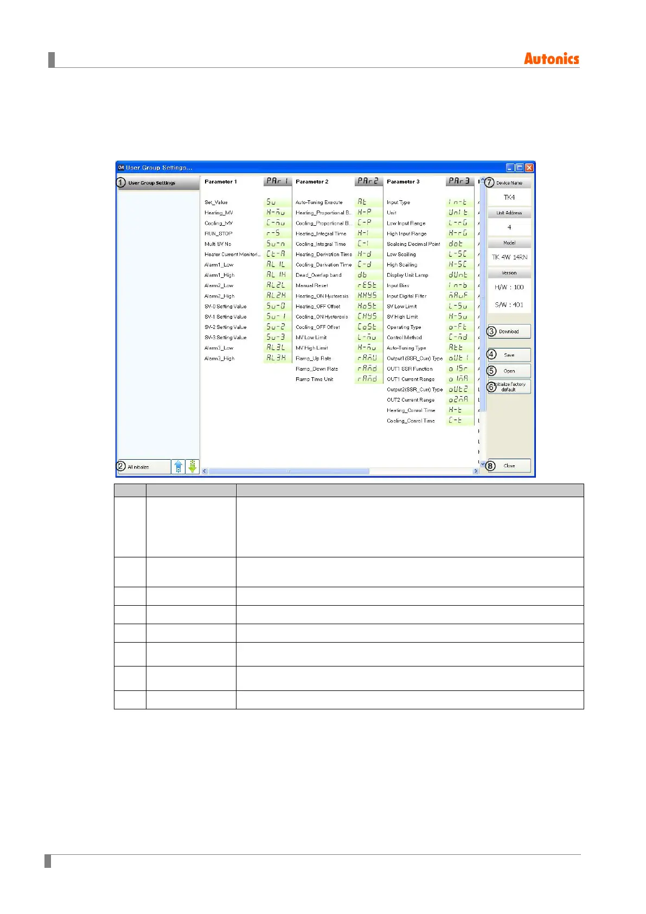Click the horizontal scrollbar thumb
This screenshot has width=646, height=914.
(x=289, y=471)
